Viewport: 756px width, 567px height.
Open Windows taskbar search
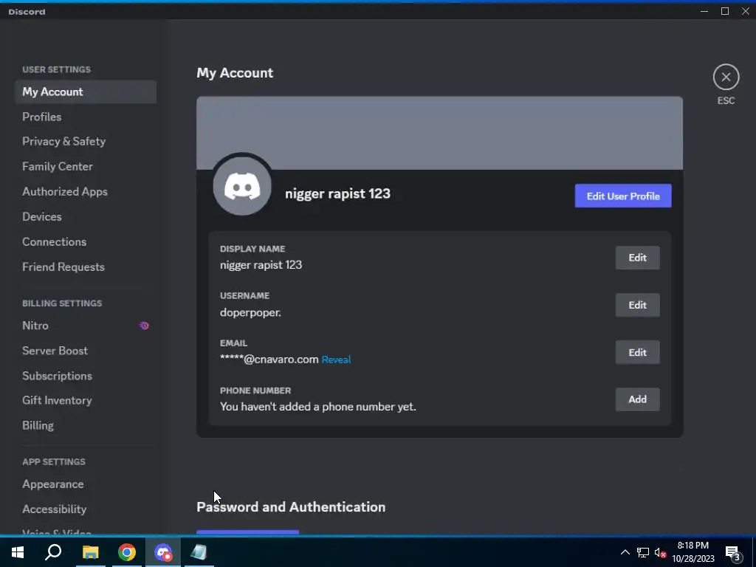coord(53,552)
